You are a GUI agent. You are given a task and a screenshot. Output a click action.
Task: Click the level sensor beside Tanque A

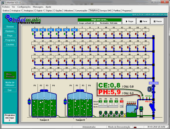tap(29, 101)
